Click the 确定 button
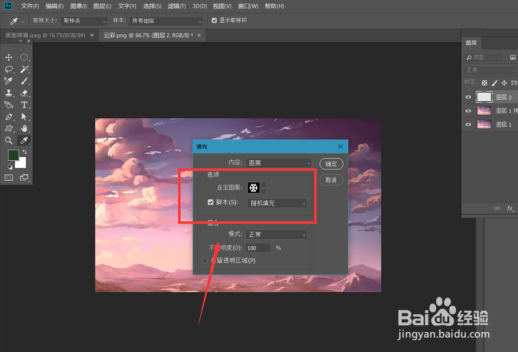Screen dimensions: 518x352 [x=331, y=164]
